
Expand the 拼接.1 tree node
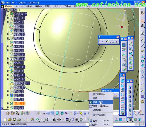coord(8,71)
